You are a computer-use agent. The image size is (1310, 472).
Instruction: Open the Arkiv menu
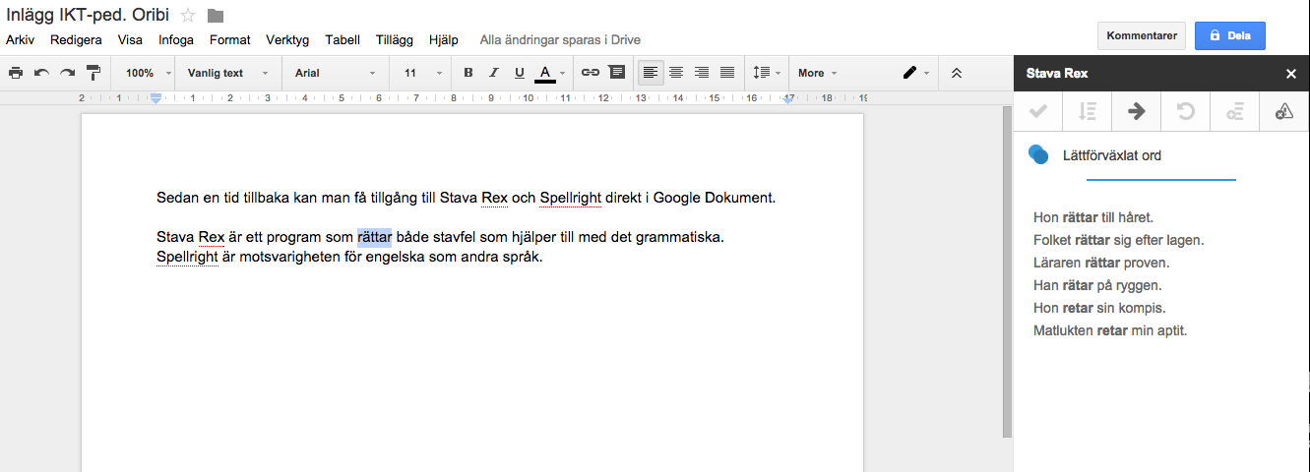coord(22,40)
